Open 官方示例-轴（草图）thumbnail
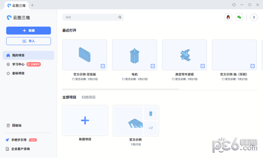 coord(235,55)
